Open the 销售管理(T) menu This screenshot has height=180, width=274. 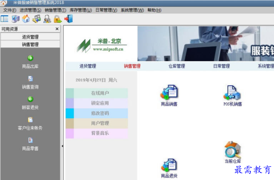(x=55, y=10)
